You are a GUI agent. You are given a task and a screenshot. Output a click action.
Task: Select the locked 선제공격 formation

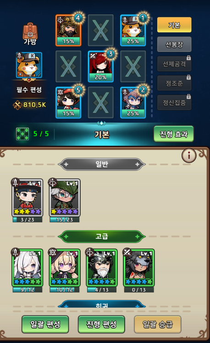[174, 64]
